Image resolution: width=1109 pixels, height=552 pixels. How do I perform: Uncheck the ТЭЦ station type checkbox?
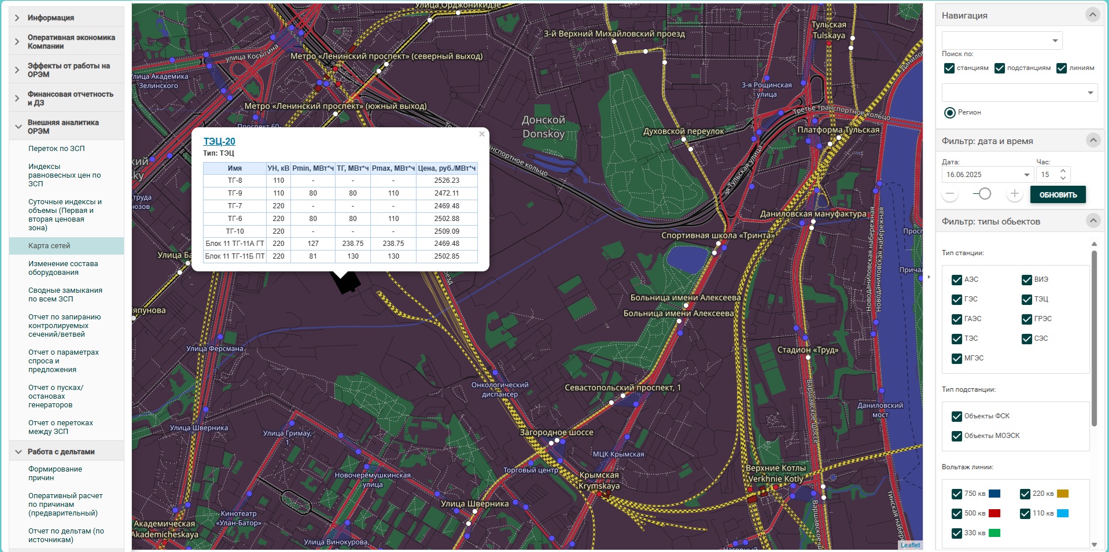point(1027,299)
